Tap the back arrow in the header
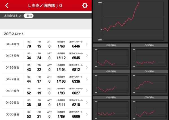The image size is (169, 120). point(7,6)
